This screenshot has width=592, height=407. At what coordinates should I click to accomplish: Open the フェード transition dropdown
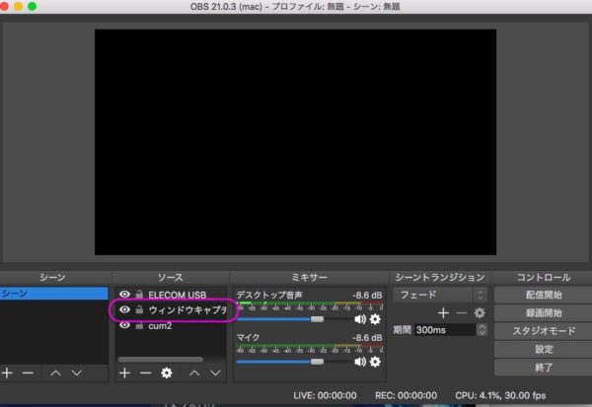pos(440,294)
